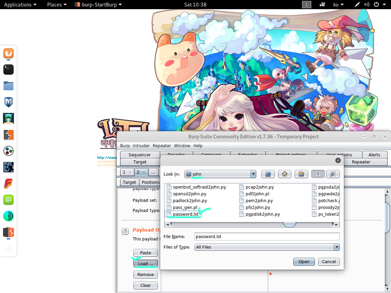The image size is (391, 293).
Task: Create new folder in file dialog
Action: [301, 174]
